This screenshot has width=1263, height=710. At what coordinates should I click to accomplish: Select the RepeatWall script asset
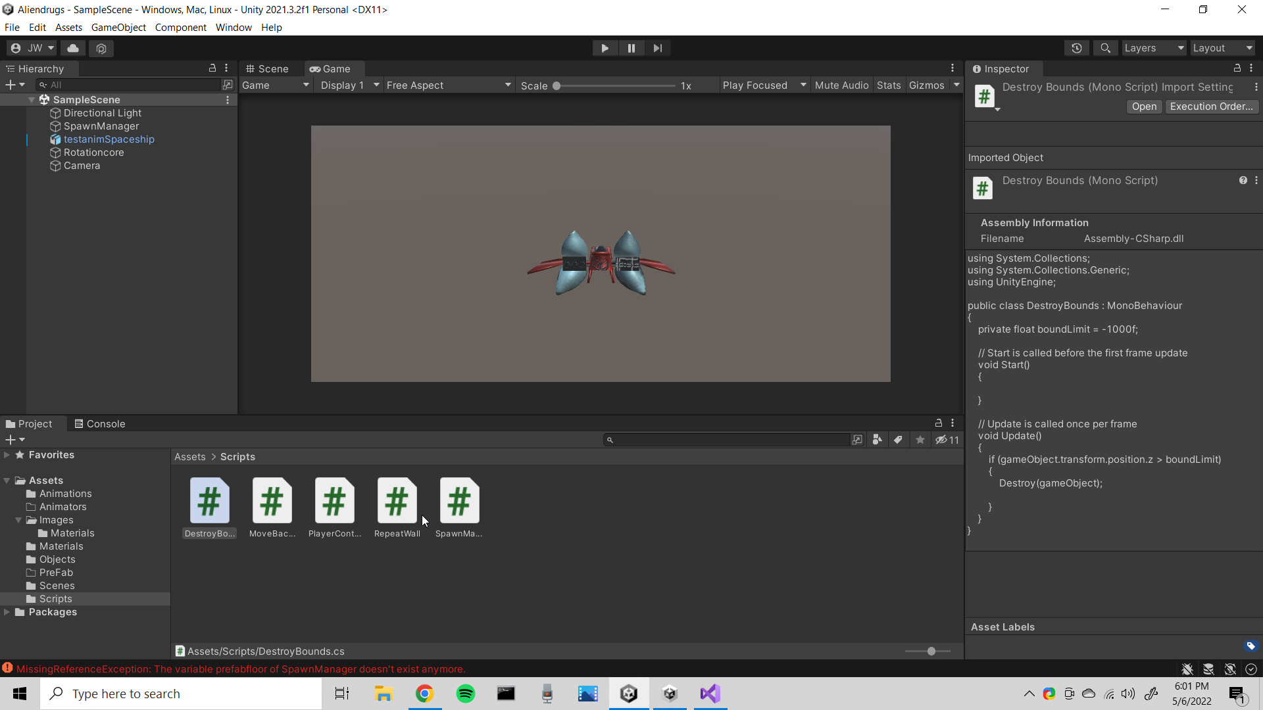click(x=397, y=508)
